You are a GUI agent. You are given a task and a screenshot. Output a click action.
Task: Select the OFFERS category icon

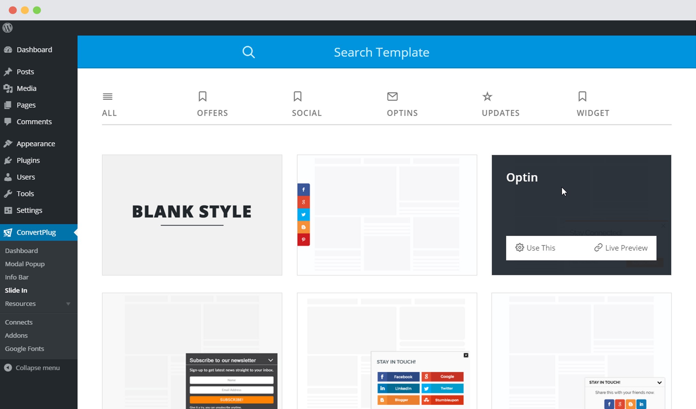coord(202,96)
